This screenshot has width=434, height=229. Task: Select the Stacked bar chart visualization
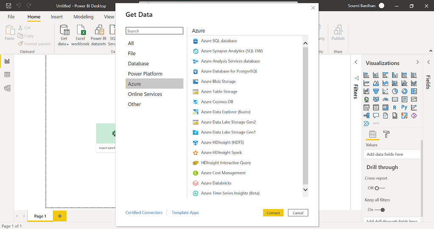click(x=366, y=75)
